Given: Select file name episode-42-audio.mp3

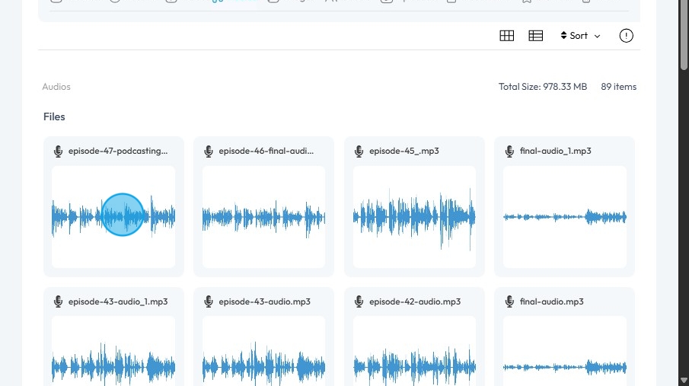Looking at the screenshot, I should coord(415,301).
